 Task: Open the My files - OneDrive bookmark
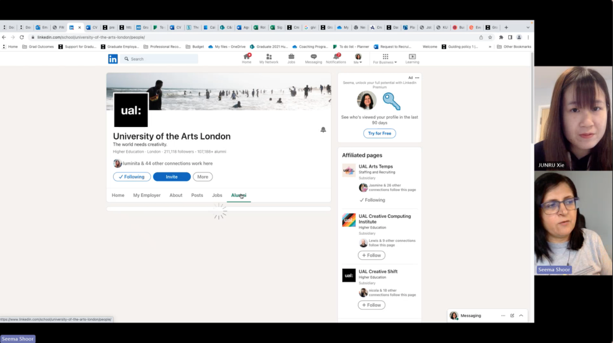(x=227, y=47)
